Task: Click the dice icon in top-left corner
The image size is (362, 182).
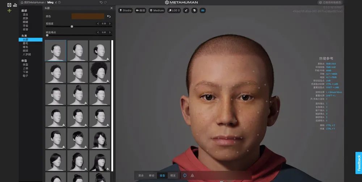Action: pyautogui.click(x=9, y=5)
